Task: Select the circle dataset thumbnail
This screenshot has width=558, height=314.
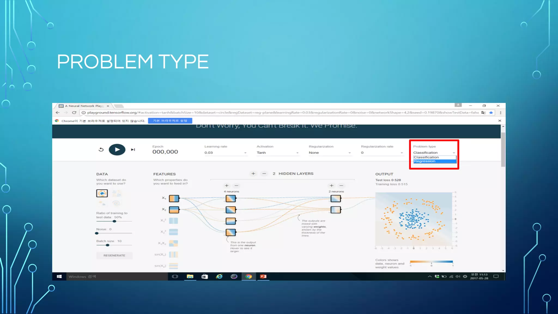Action: tap(102, 193)
